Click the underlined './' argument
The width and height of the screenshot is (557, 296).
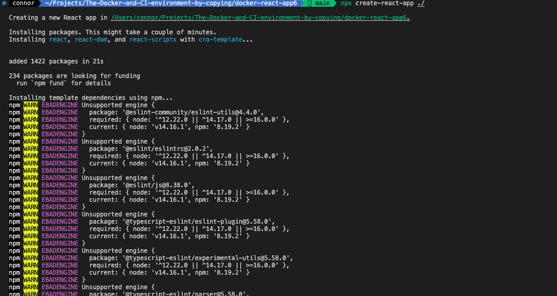[421, 3]
